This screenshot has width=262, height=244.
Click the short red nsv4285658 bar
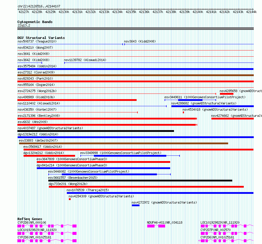click(227, 94)
